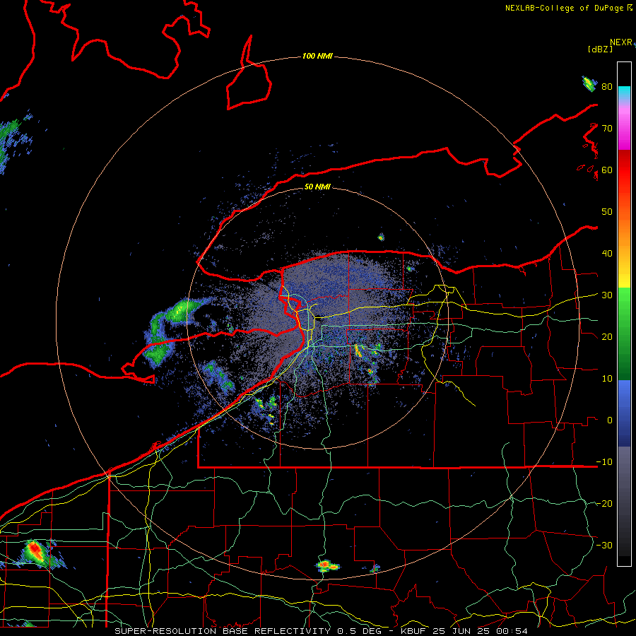The height and width of the screenshot is (636, 636).
Task: Click the -10 value on dBZ scale
Action: [604, 462]
